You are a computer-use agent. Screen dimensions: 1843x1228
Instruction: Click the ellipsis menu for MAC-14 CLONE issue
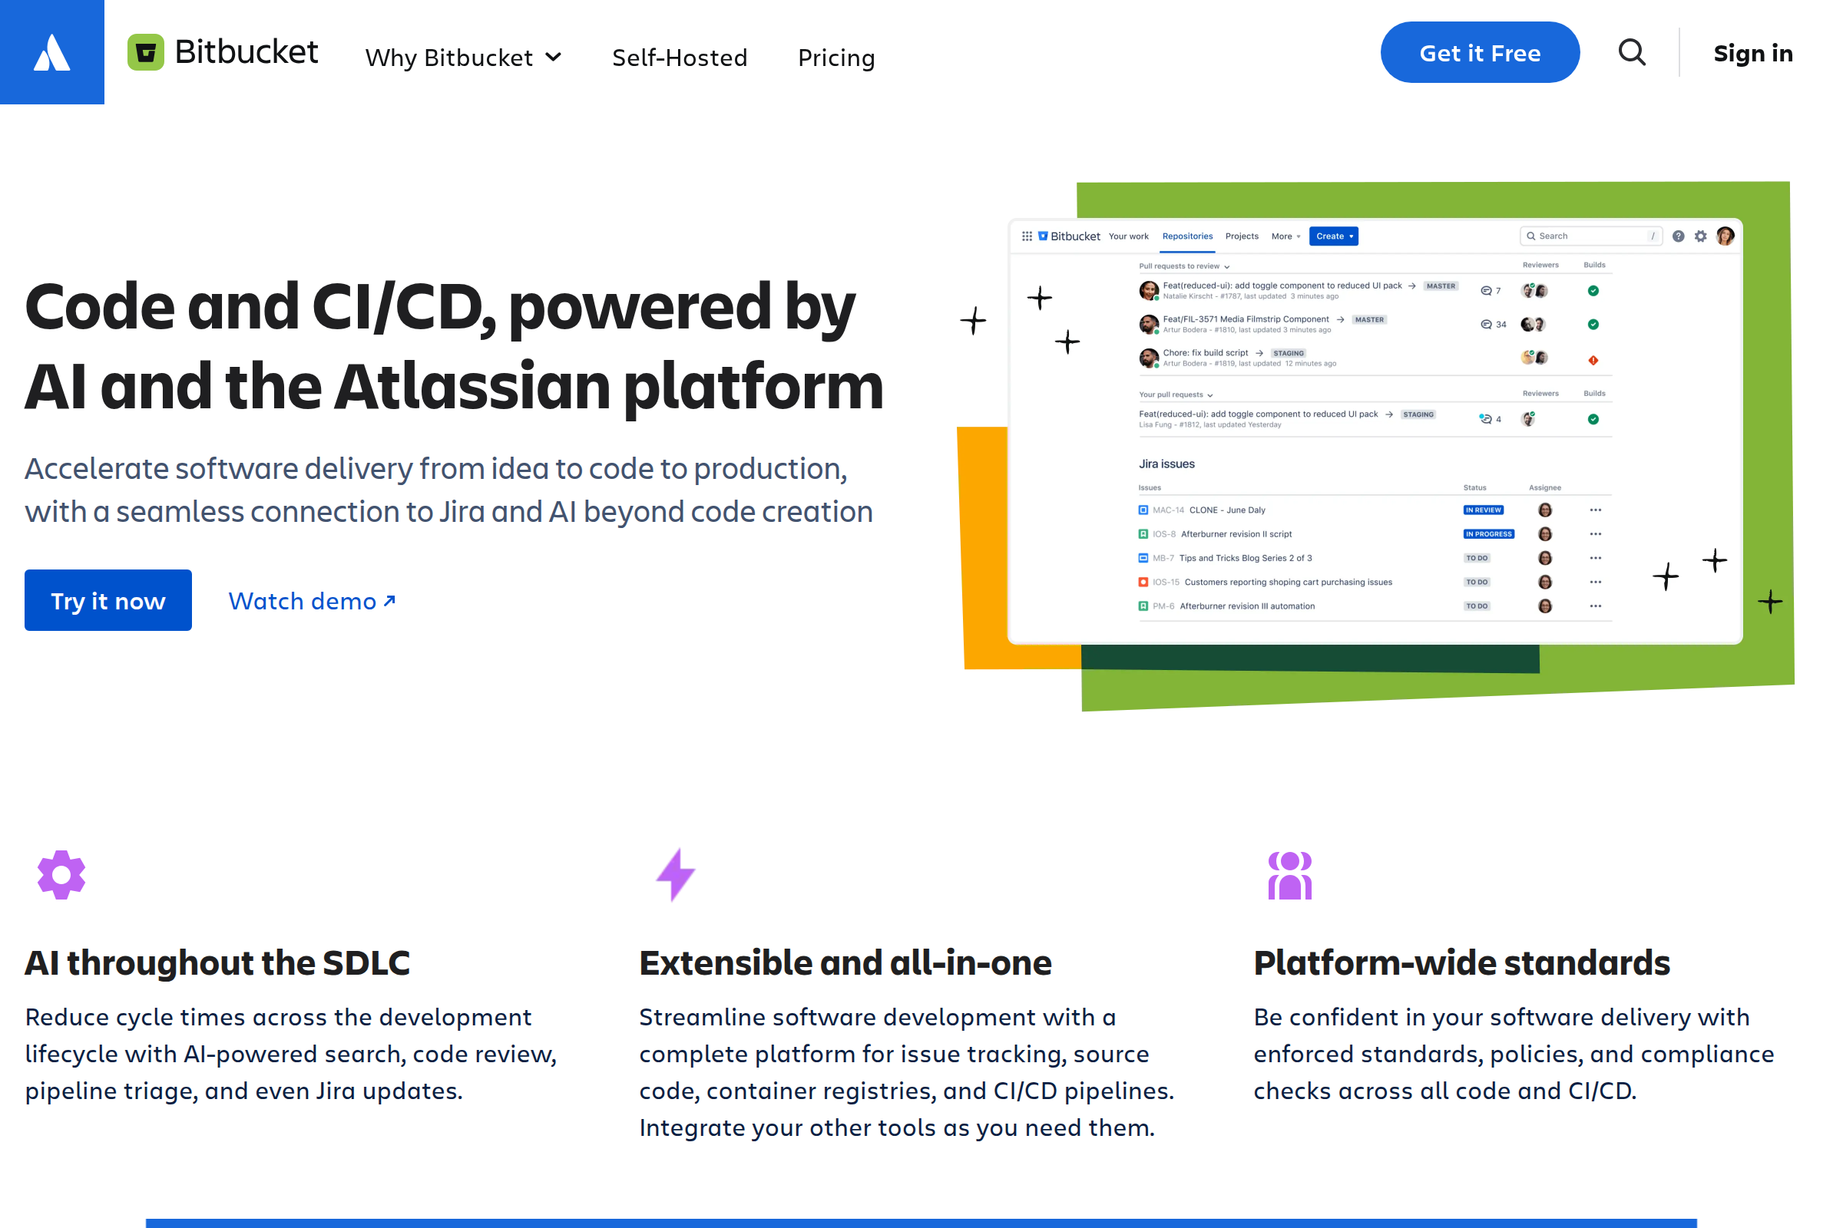[x=1596, y=510]
